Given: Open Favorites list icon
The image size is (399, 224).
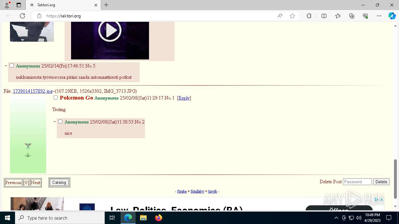Looking at the screenshot, I should 338,16.
